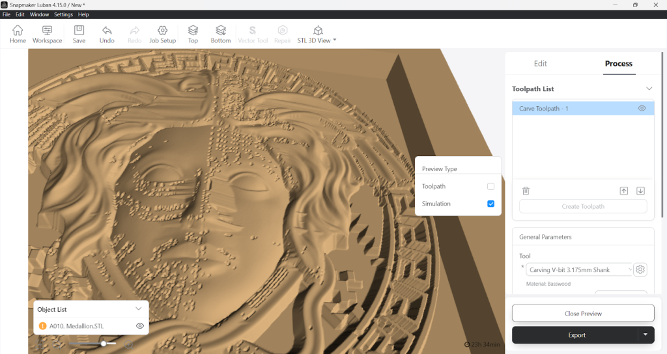The image size is (667, 354).
Task: Hide A010. Medallion.STL object with eye icon
Action: pyautogui.click(x=140, y=326)
